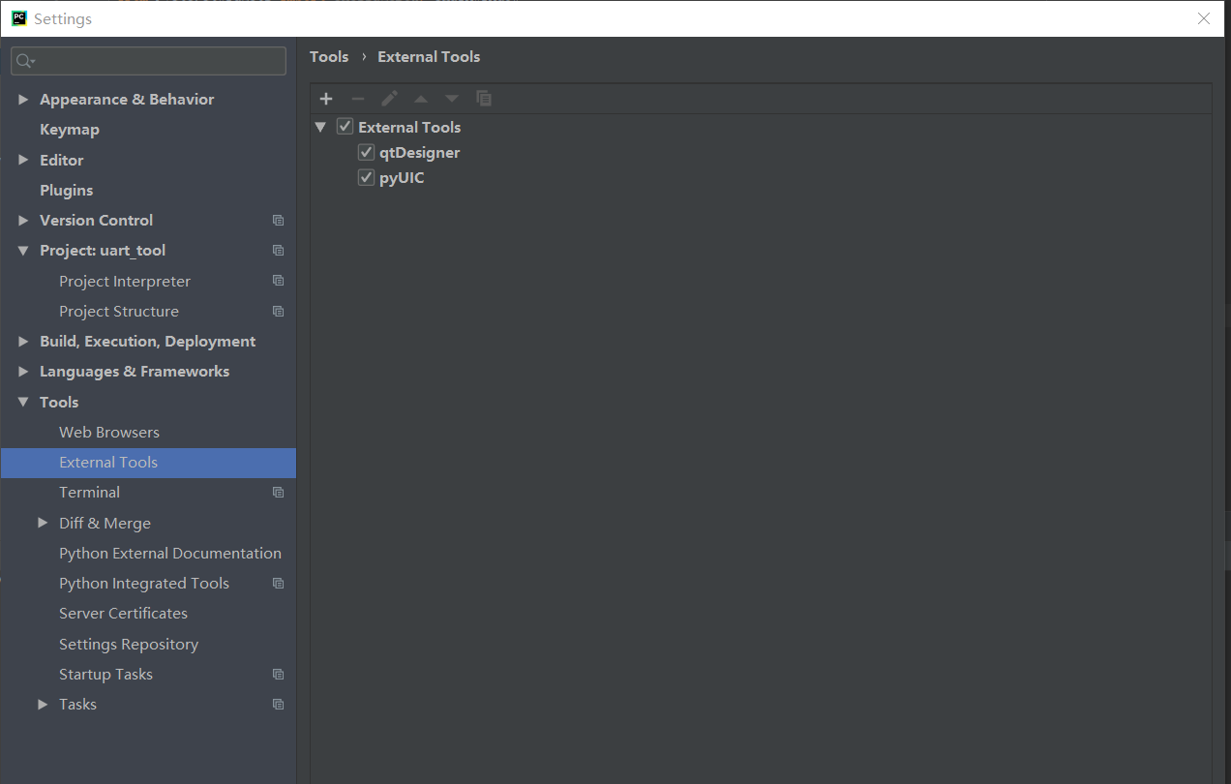Collapse the Tools section arrow
Viewport: 1231px width, 784px height.
23,402
